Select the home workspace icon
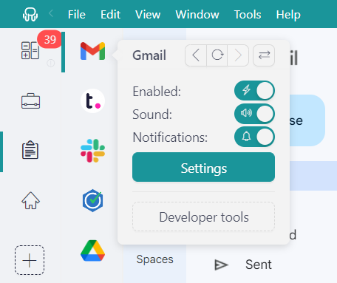 30,200
